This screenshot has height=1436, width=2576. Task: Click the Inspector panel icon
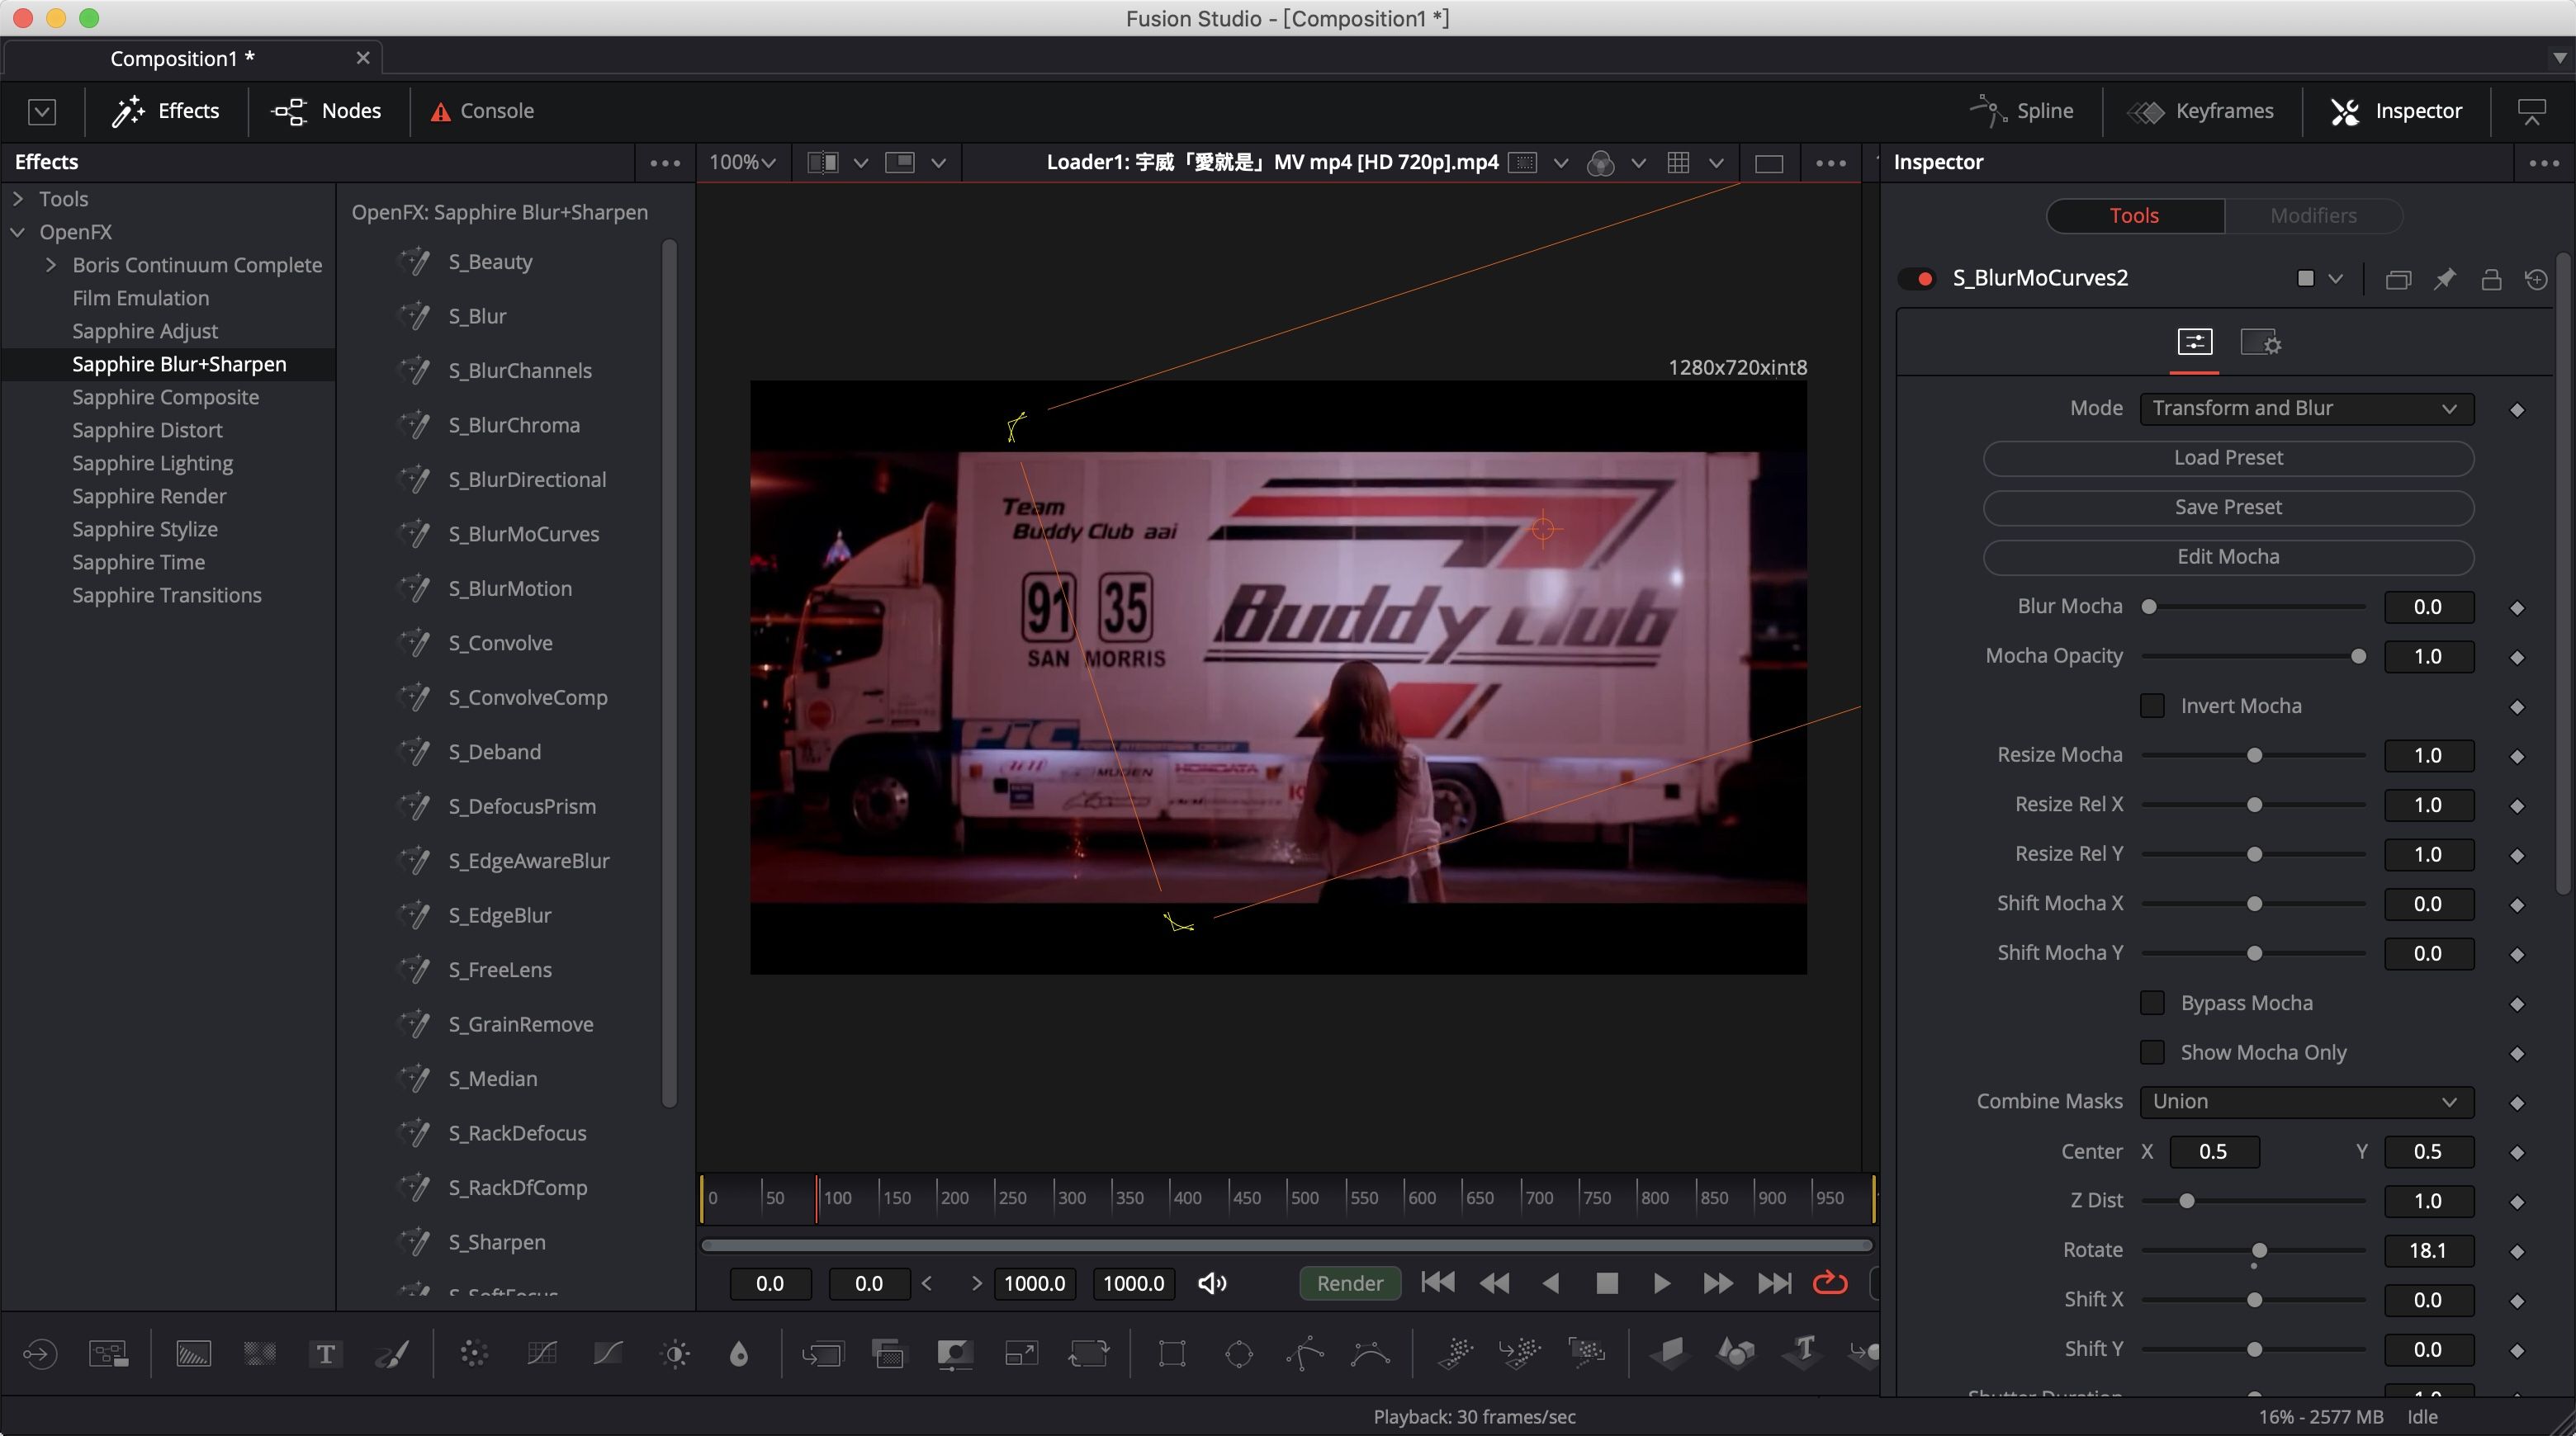2346,111
